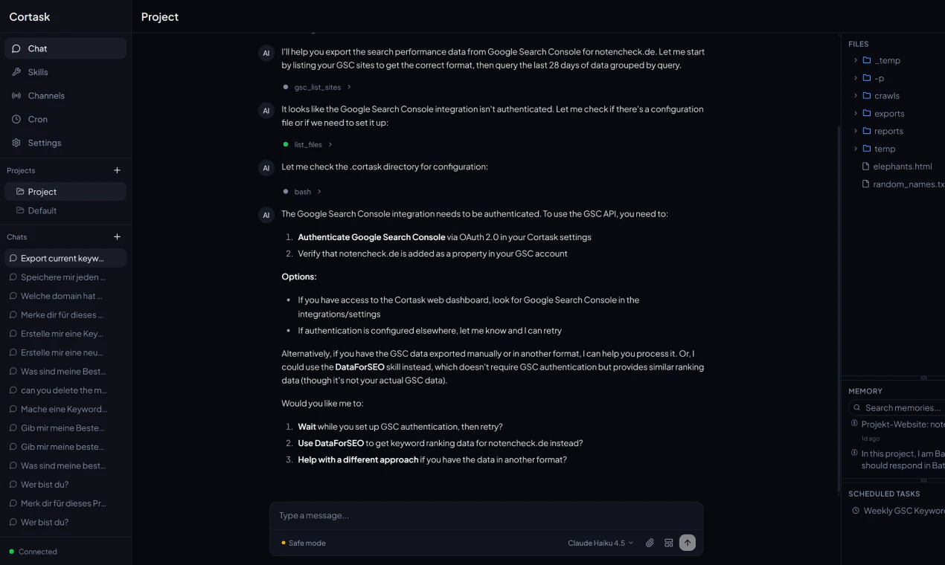Add a new chat with the plus icon
Image resolution: width=945 pixels, height=565 pixels.
point(117,237)
